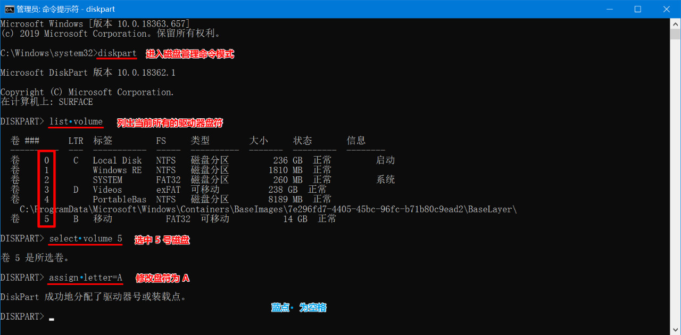Screen dimensions: 681x335
Task: Click the last DISKPART> prompt with blinking cursor
Action: (x=27, y=316)
